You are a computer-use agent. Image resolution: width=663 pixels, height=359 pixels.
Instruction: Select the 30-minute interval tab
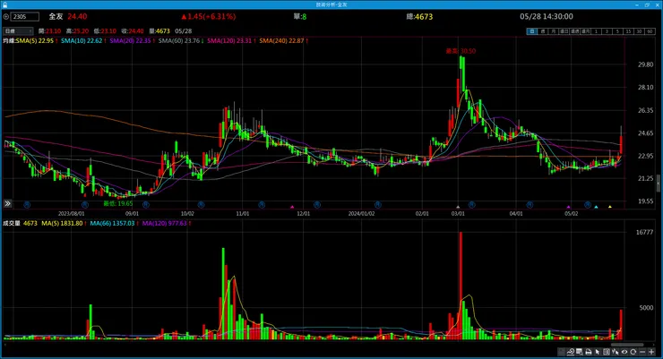click(639, 31)
